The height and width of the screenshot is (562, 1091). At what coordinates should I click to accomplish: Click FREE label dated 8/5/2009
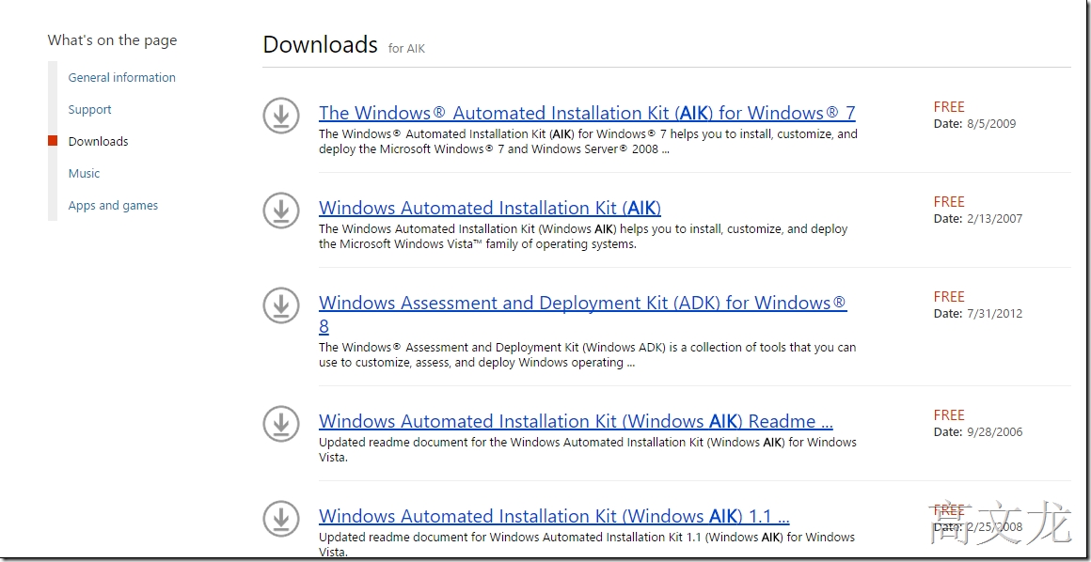(949, 106)
